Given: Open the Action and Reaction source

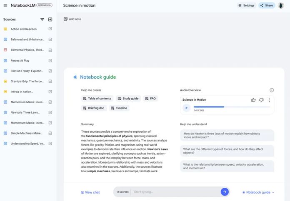Looking at the screenshot, I should pyautogui.click(x=23, y=29).
